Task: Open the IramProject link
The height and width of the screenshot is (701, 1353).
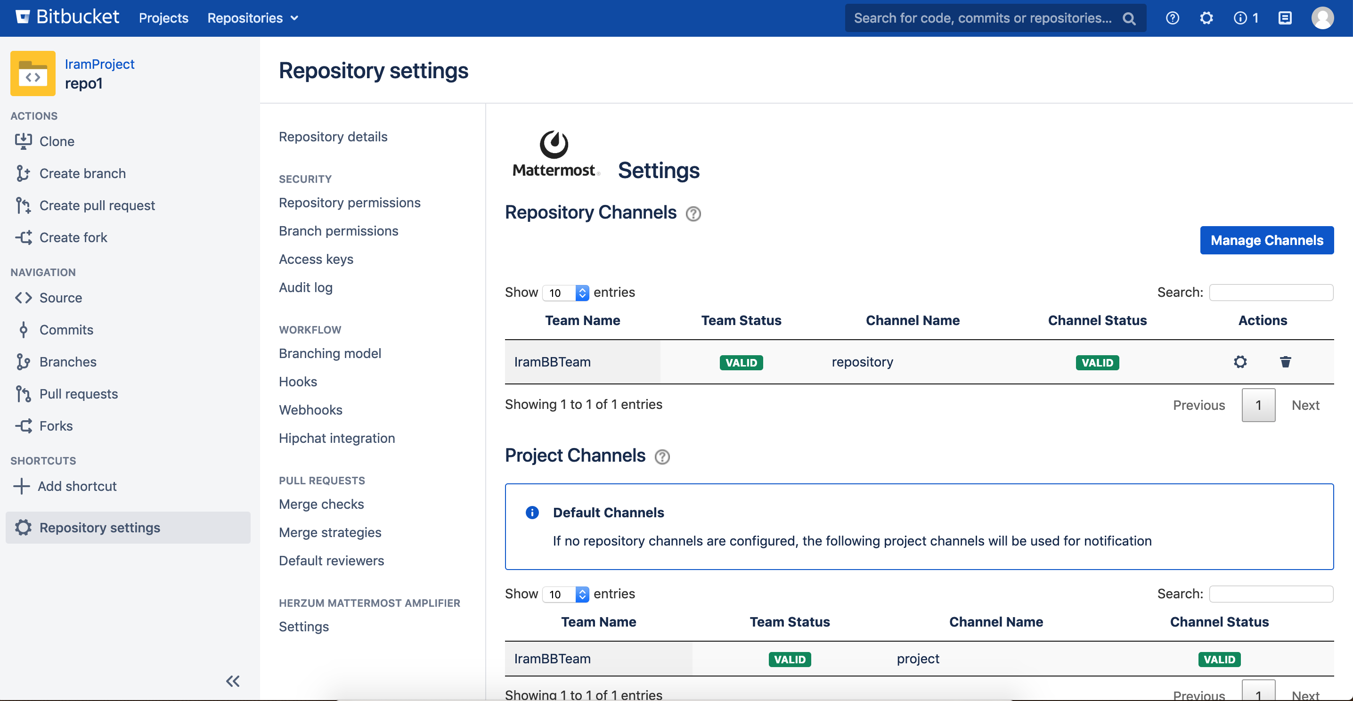Action: 99,64
